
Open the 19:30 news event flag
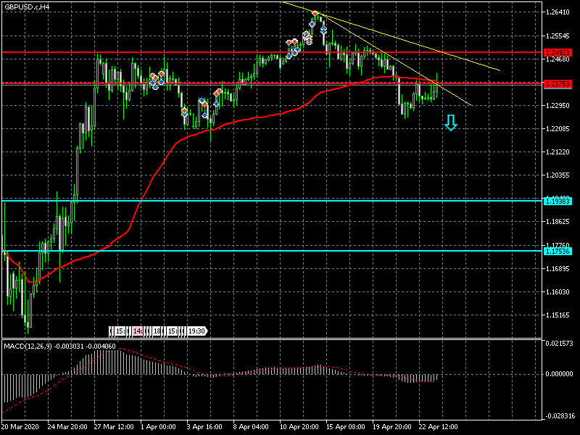coord(196,331)
